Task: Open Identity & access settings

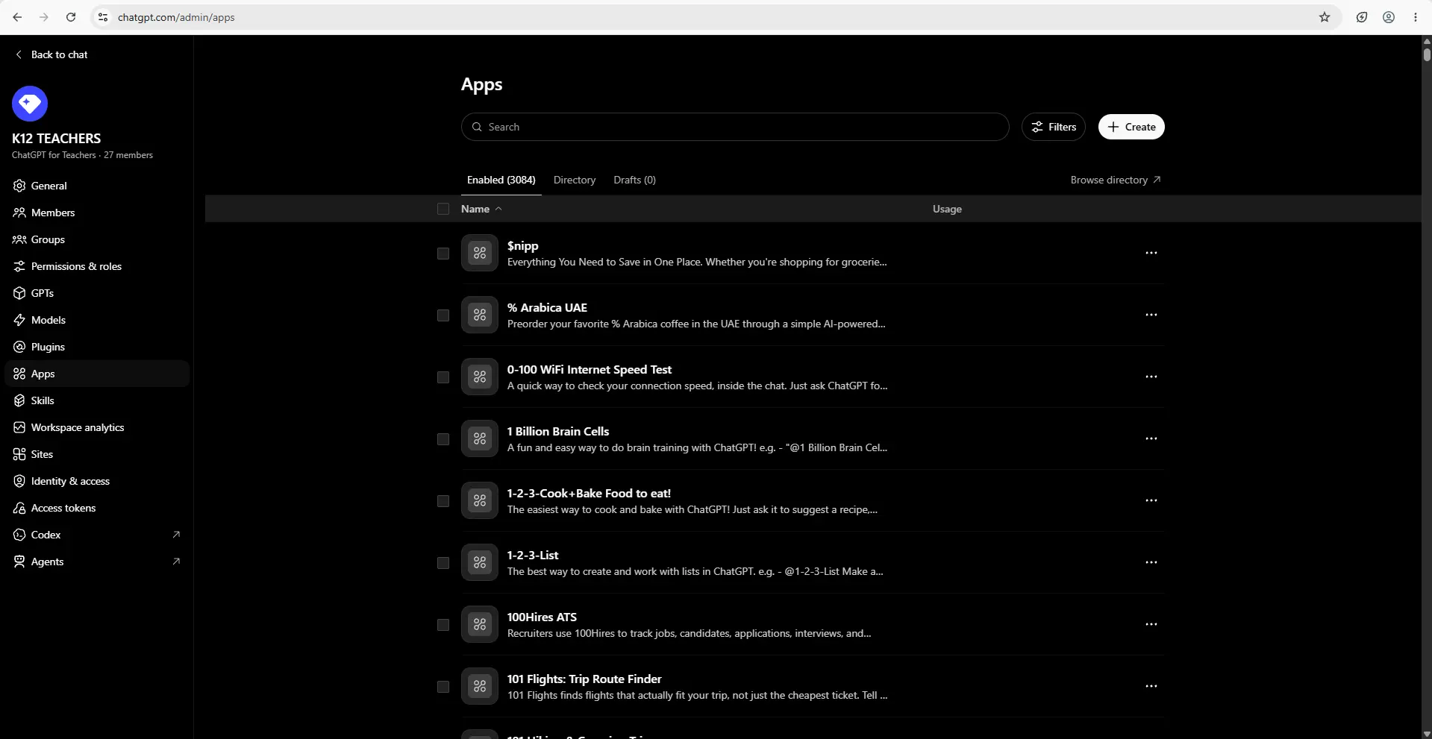Action: coord(97,481)
